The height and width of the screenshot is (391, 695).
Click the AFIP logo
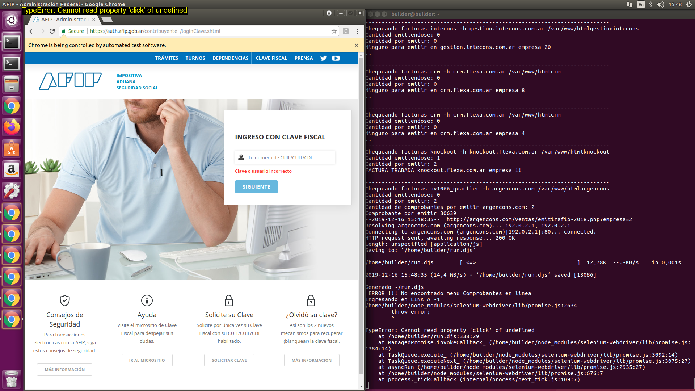[70, 81]
